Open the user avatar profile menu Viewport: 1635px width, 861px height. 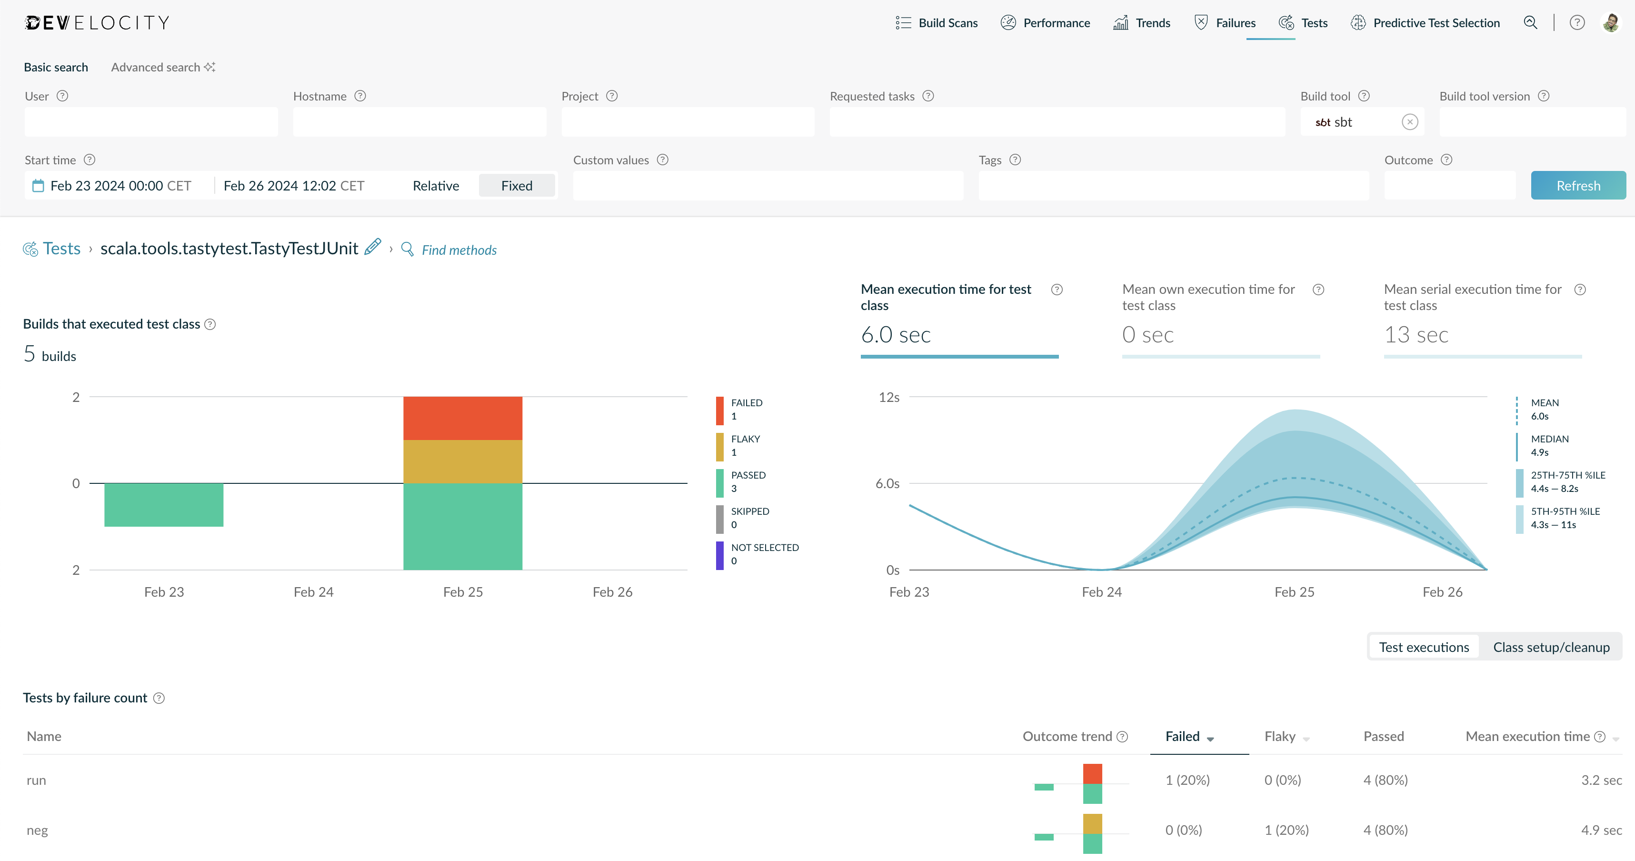(x=1611, y=23)
